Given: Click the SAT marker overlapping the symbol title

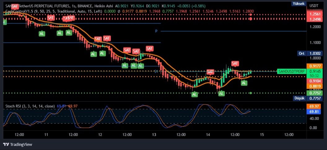Looking at the screenshot, I should pyautogui.click(x=15, y=6).
